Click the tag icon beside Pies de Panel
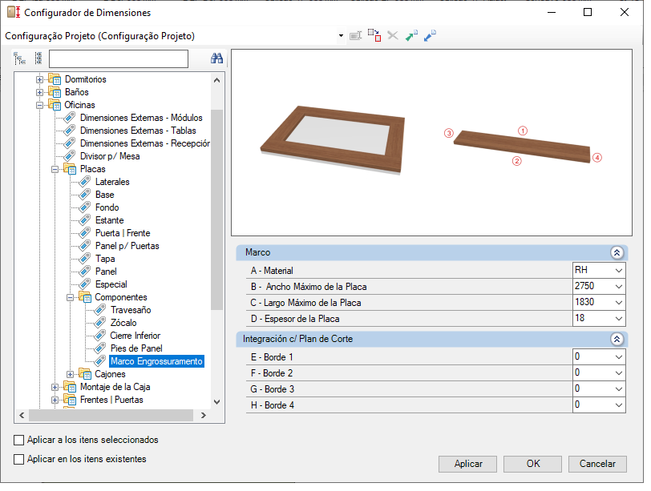This screenshot has width=651, height=491. [100, 348]
